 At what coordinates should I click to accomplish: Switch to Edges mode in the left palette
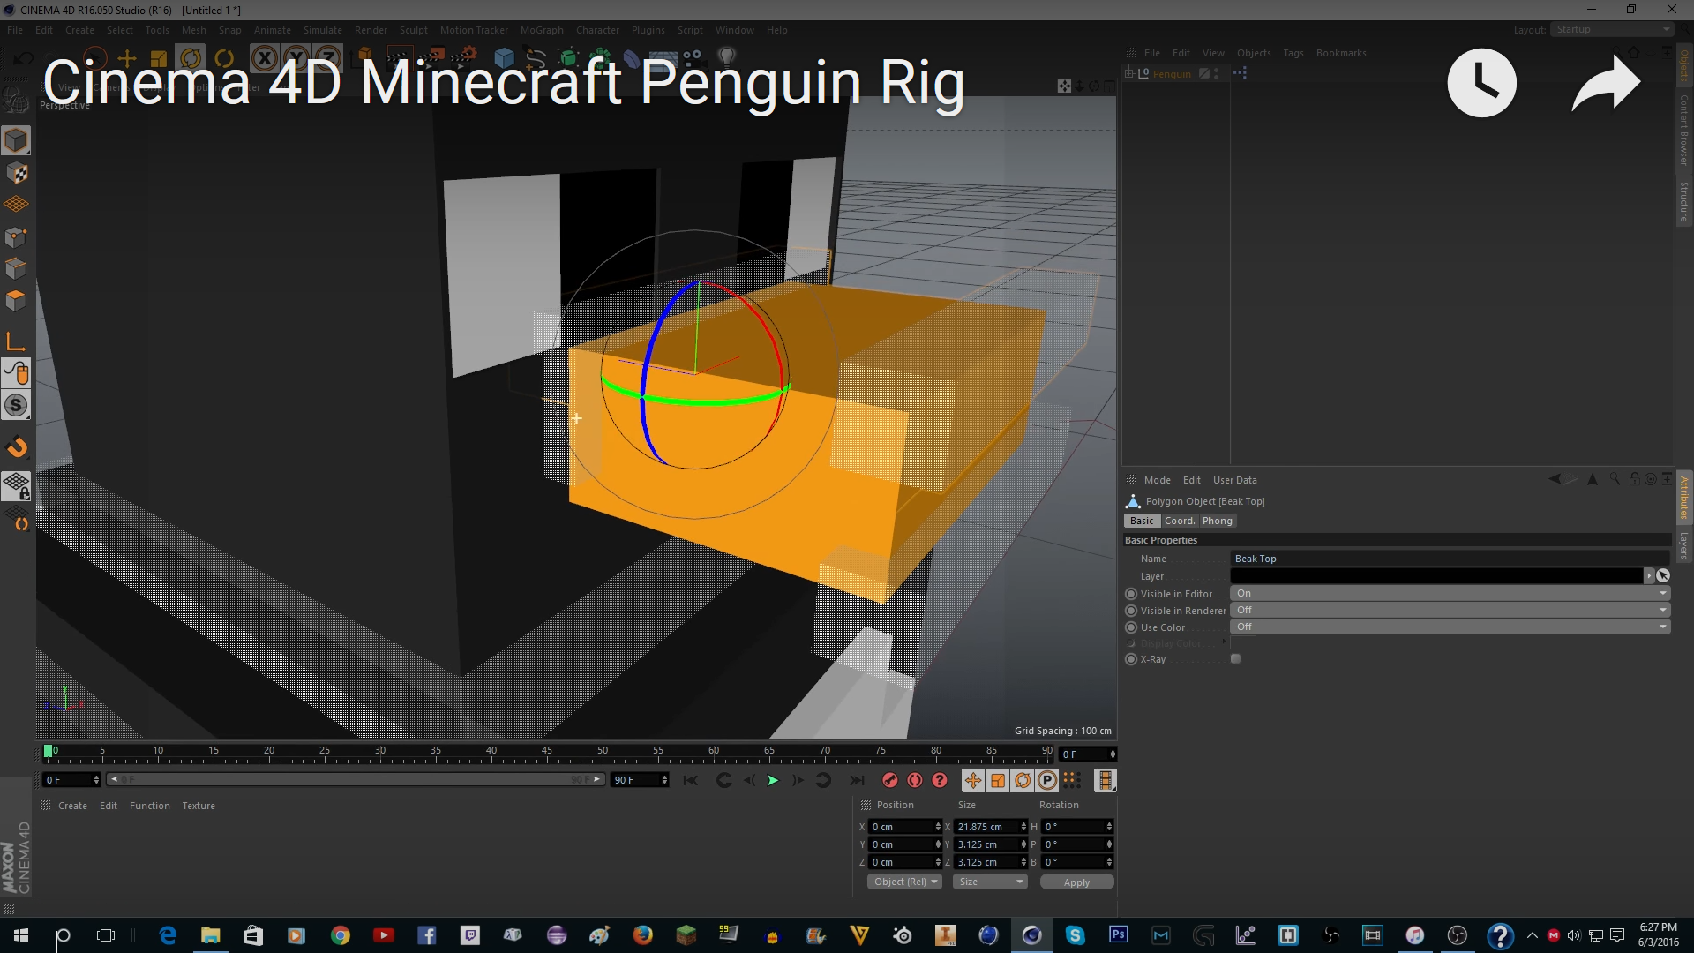click(x=16, y=268)
